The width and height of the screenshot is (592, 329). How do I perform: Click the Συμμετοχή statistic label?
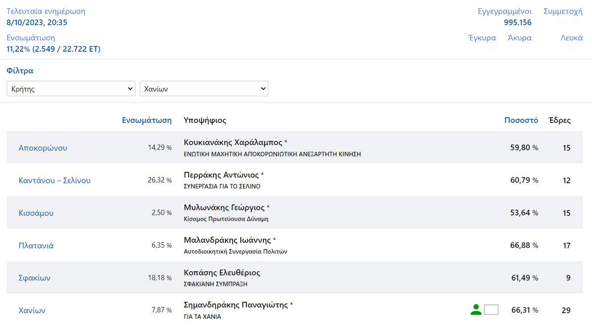click(562, 11)
